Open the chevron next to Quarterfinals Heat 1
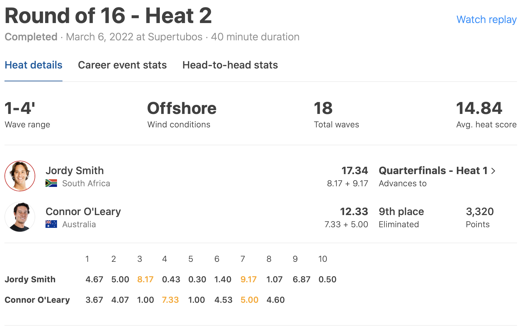 [493, 171]
